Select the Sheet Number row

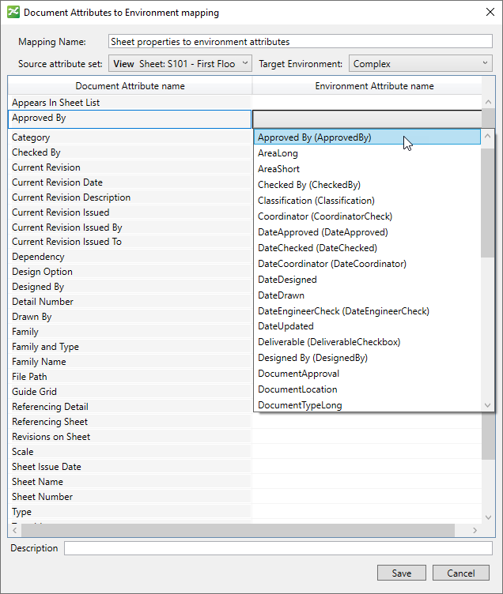[x=130, y=497]
